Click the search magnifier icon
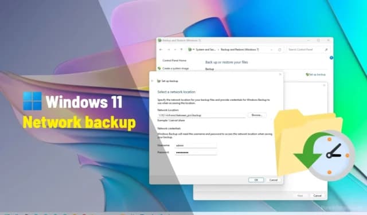 (326, 50)
